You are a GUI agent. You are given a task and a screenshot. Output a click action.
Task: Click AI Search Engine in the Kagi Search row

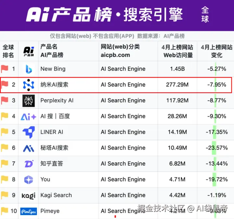click(x=123, y=195)
